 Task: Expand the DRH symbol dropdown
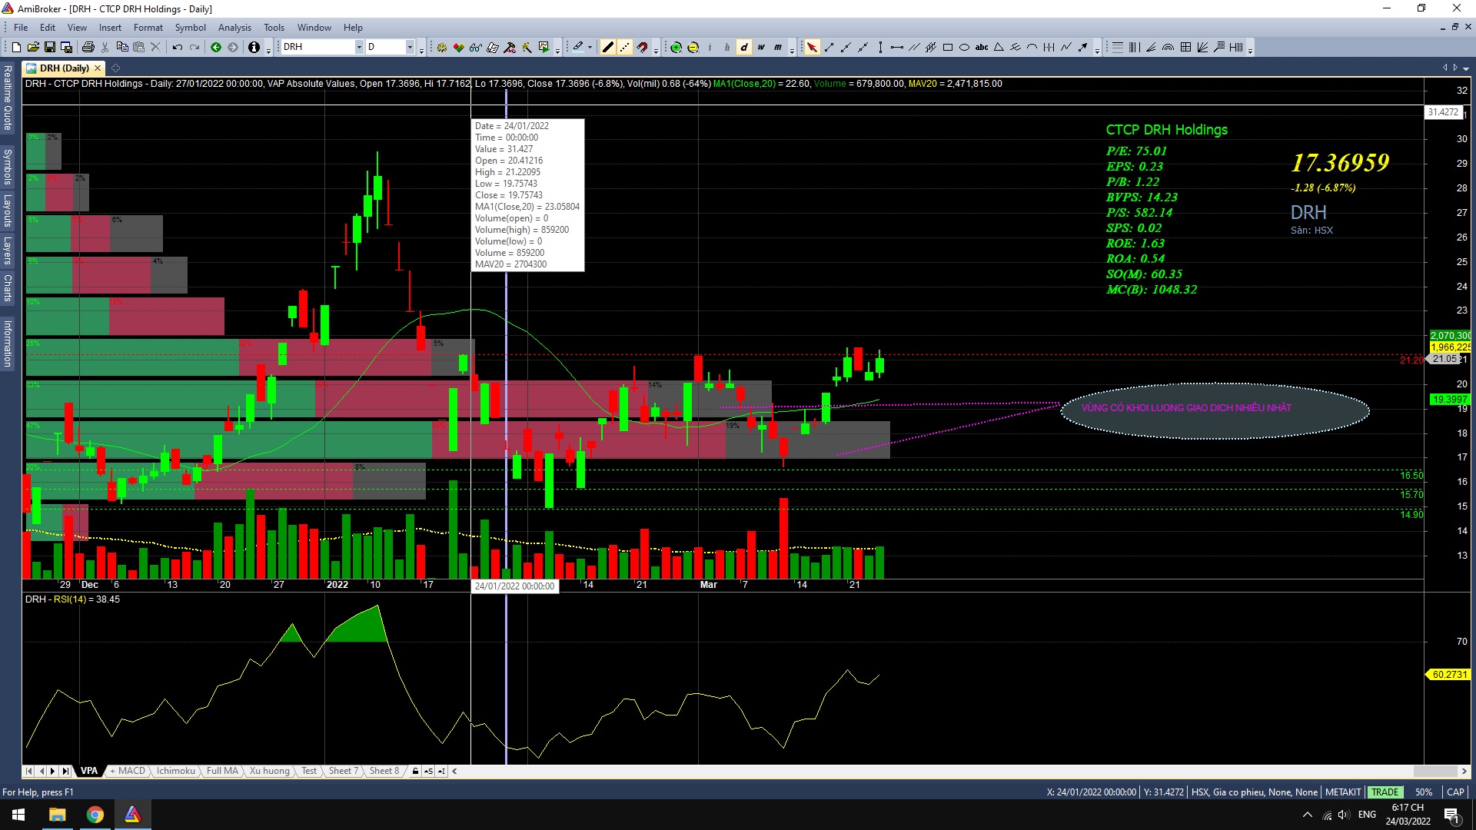click(358, 48)
